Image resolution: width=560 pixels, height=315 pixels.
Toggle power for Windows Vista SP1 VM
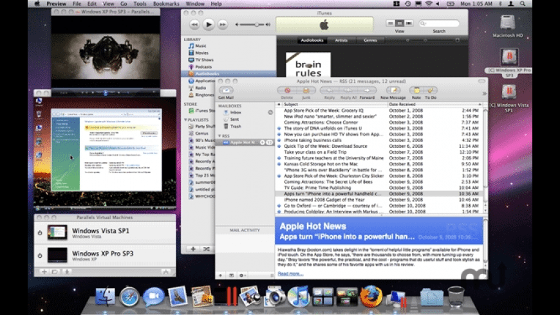(x=40, y=233)
